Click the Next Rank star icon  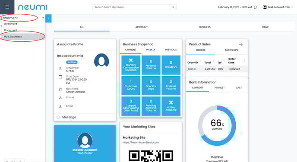click(x=60, y=89)
